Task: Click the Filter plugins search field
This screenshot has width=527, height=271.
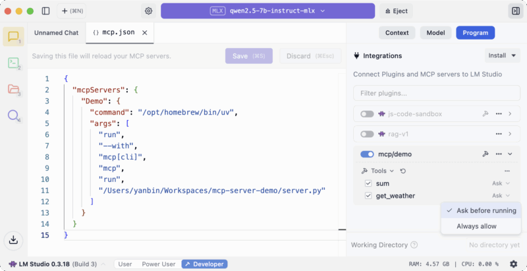Action: [x=436, y=93]
